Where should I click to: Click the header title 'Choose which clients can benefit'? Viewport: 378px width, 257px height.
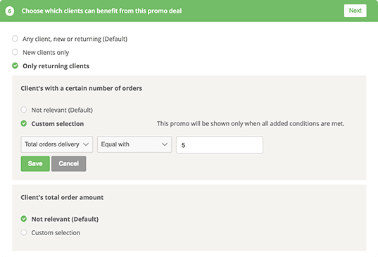coord(101,11)
